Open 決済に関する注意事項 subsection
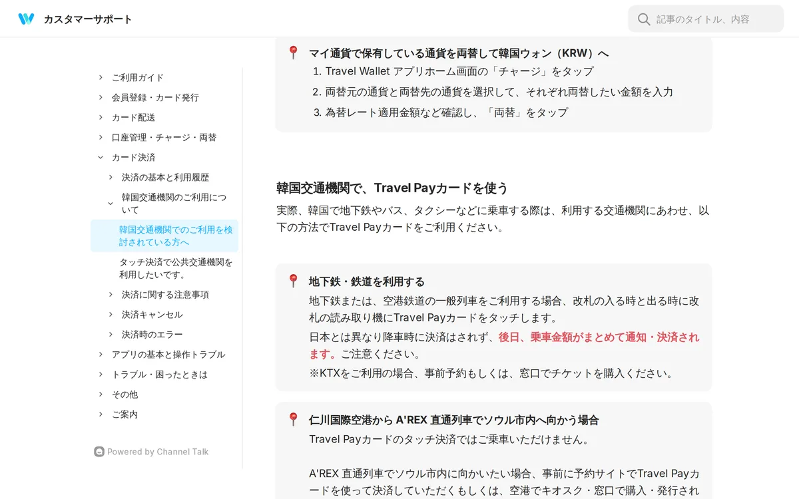Viewport: 799px width, 499px height. pyautogui.click(x=165, y=294)
